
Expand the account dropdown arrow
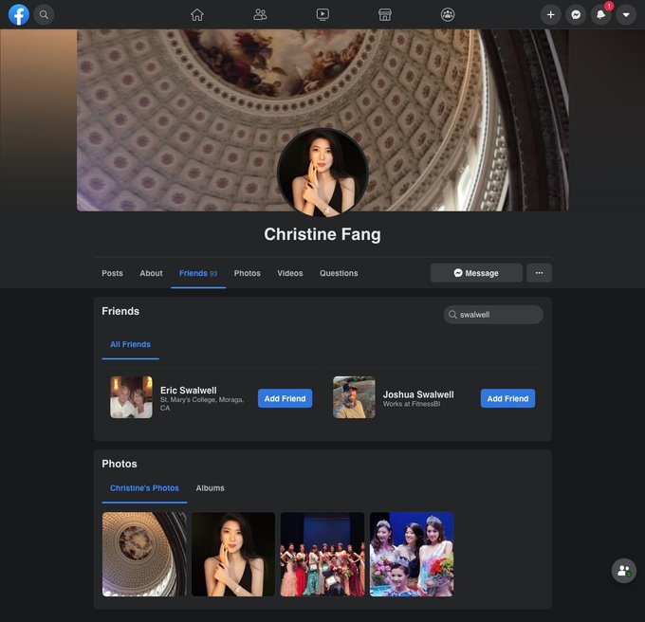point(625,14)
